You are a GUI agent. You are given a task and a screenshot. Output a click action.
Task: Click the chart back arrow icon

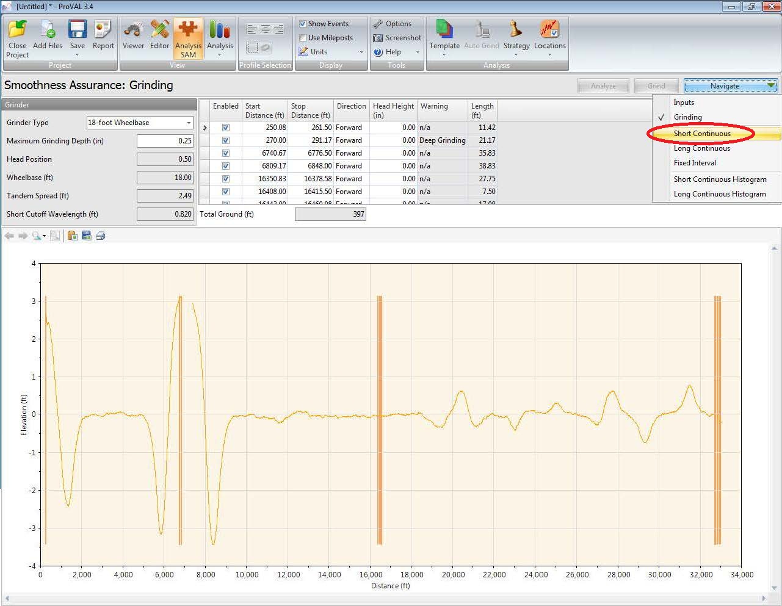tap(9, 236)
